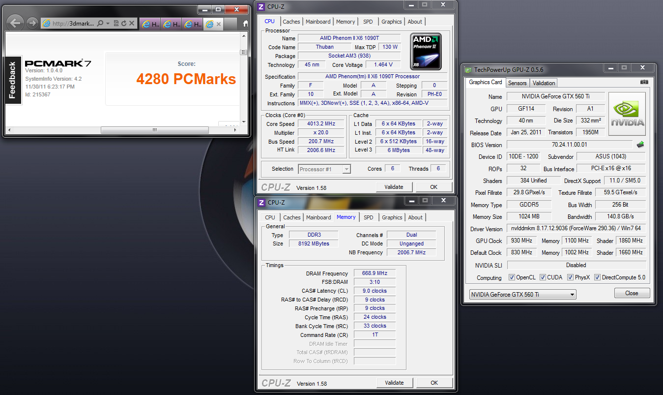Click the AMD Phenom II processor logo
This screenshot has width=663, height=395.
click(x=426, y=52)
